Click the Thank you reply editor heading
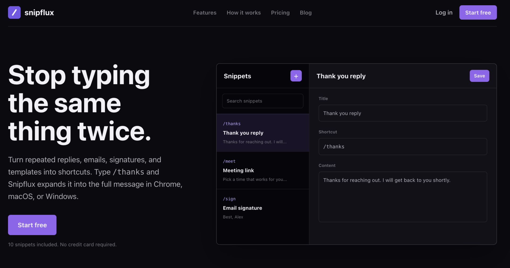Screen dimensions: 510x268 (341, 76)
